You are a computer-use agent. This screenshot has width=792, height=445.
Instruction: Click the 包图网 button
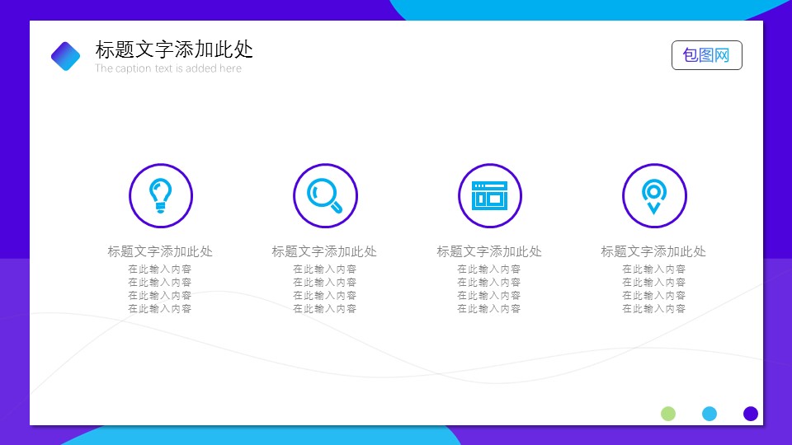click(706, 55)
